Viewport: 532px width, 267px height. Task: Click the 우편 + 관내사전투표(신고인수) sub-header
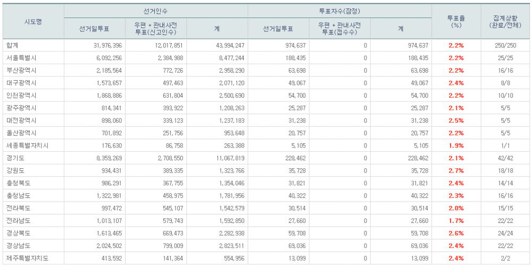[x=156, y=29]
